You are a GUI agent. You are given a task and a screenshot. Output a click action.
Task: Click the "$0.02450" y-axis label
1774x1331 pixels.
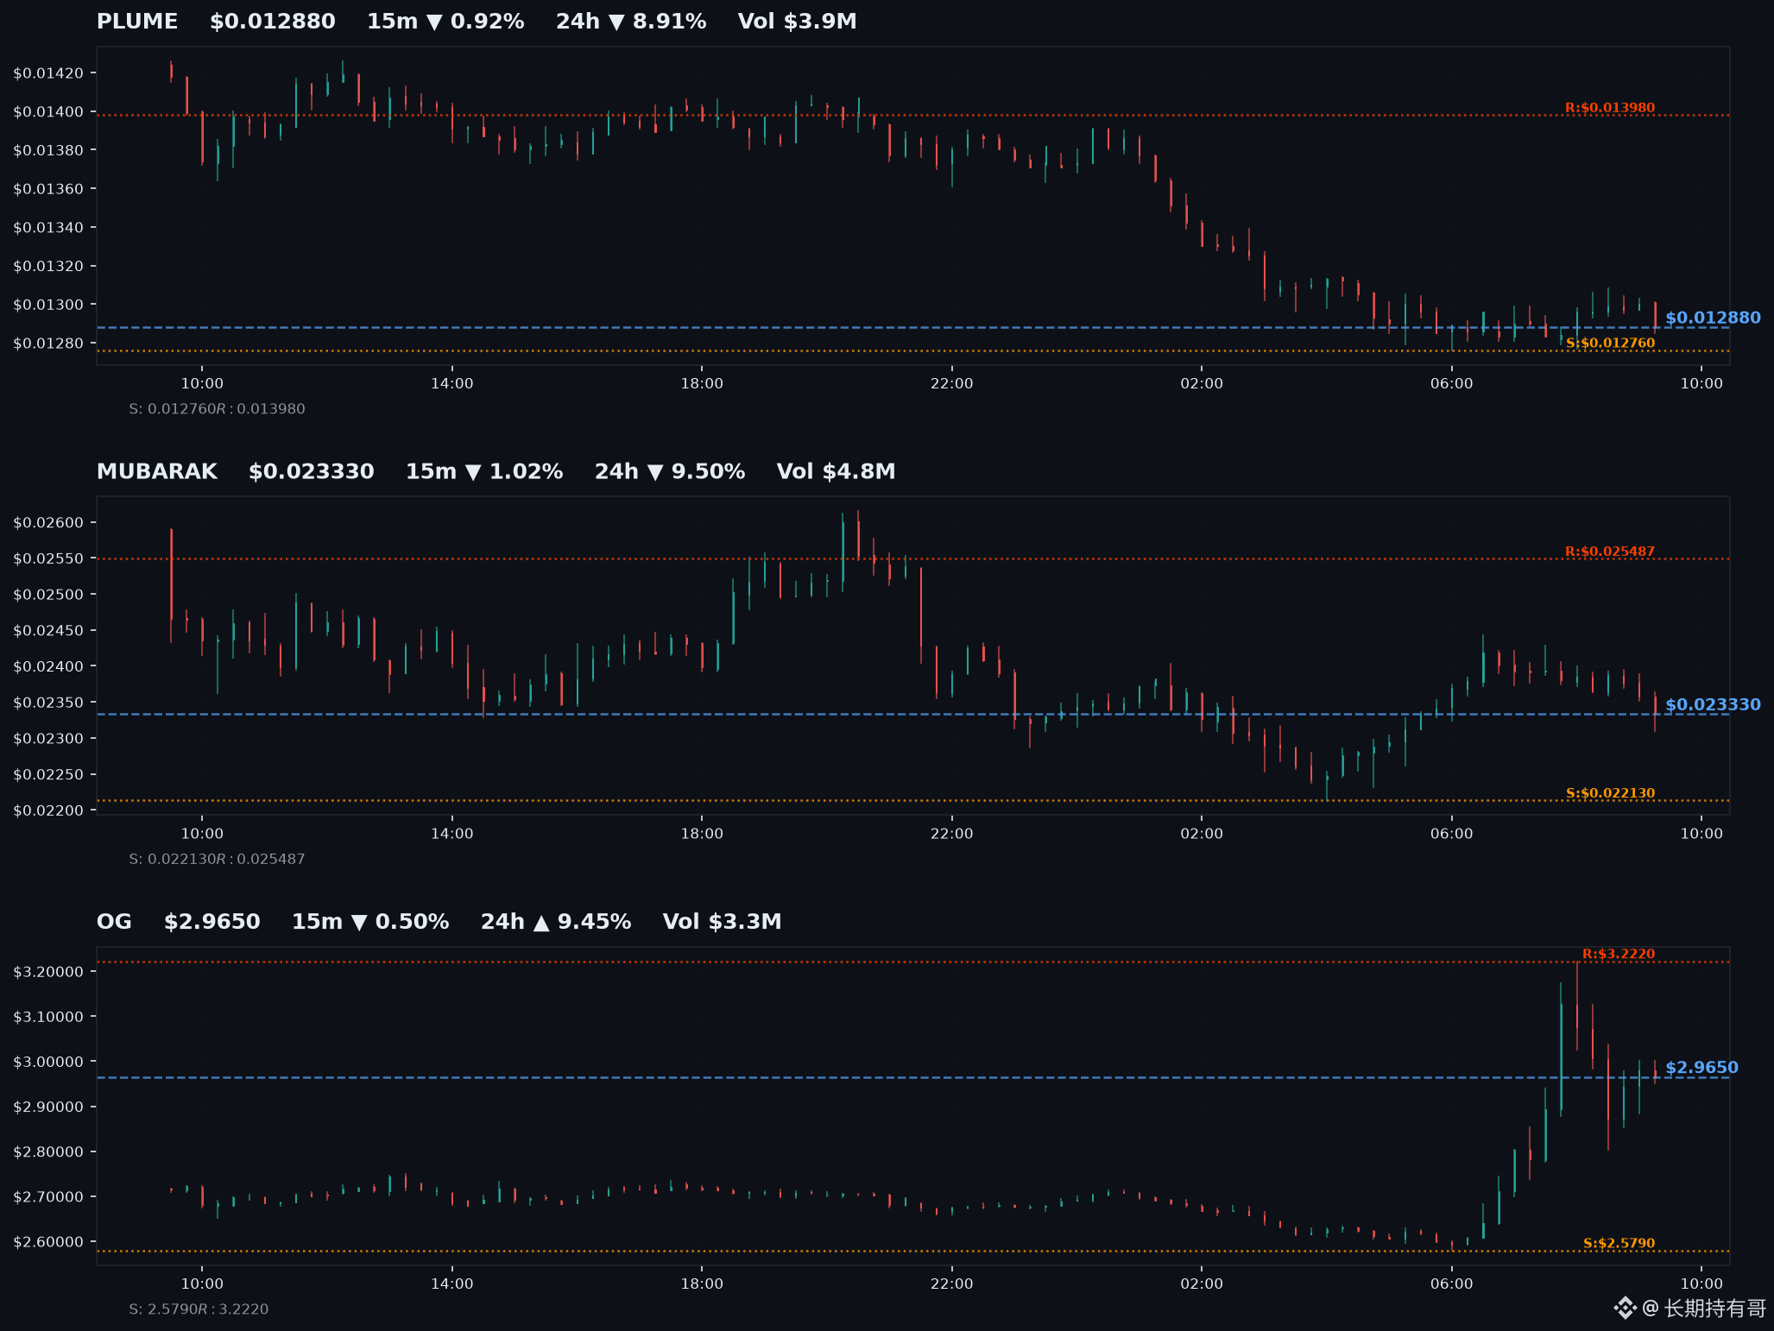[x=48, y=631]
